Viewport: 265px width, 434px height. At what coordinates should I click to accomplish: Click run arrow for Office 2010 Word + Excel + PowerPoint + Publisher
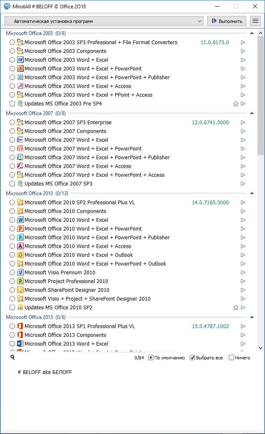coord(243,238)
